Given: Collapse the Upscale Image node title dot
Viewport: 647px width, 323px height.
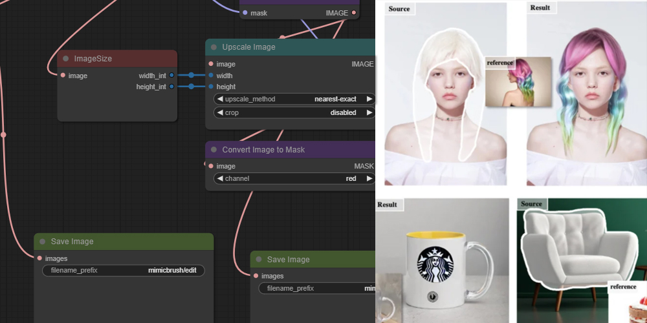Looking at the screenshot, I should 214,47.
